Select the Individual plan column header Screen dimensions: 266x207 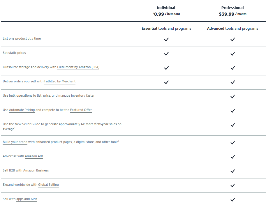[166, 8]
